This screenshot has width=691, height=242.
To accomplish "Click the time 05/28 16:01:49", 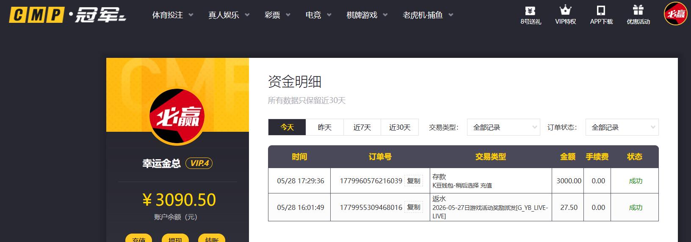I will pos(301,207).
